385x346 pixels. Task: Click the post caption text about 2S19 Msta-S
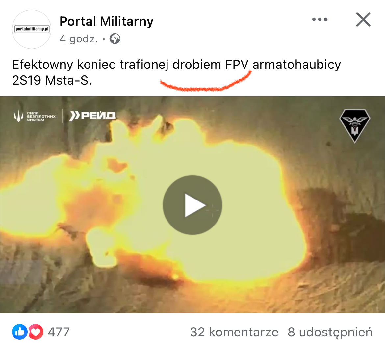(x=176, y=72)
